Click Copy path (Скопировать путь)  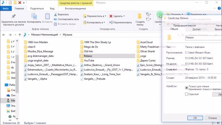[66, 19]
